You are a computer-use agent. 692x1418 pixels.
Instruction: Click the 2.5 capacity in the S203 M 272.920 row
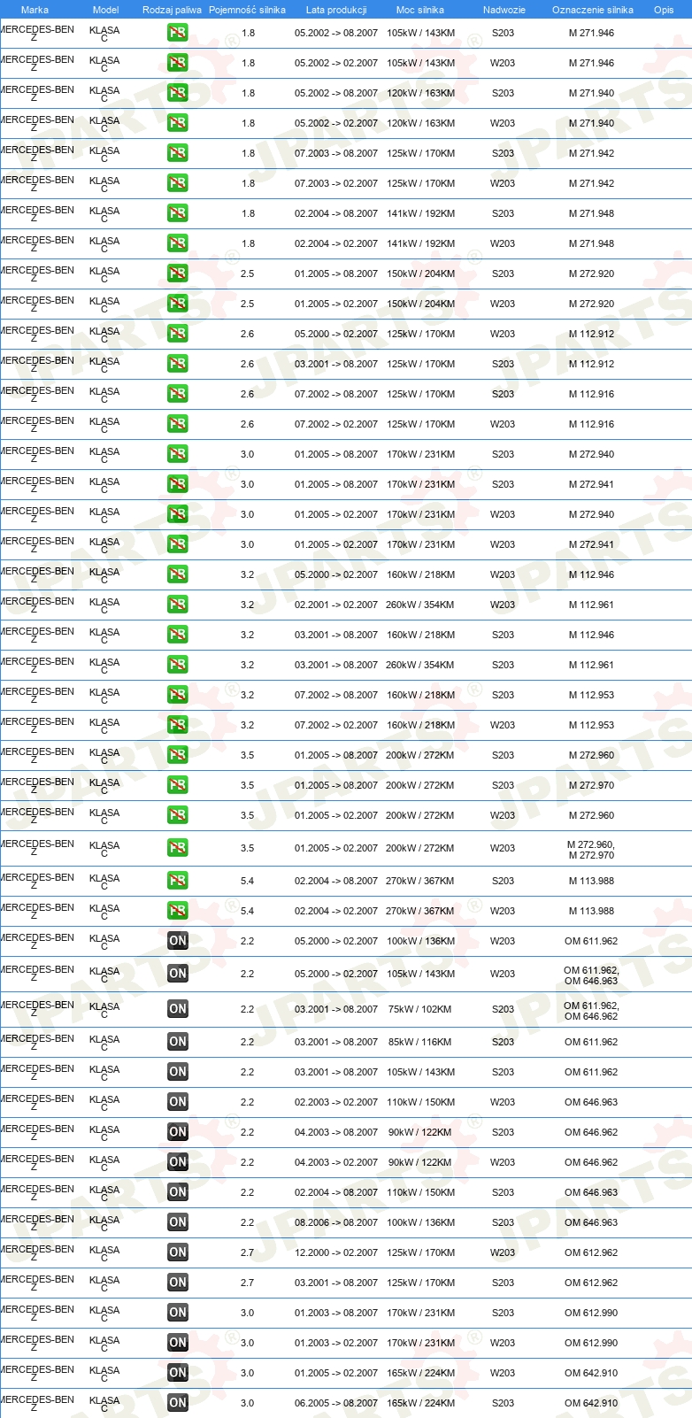(x=247, y=274)
